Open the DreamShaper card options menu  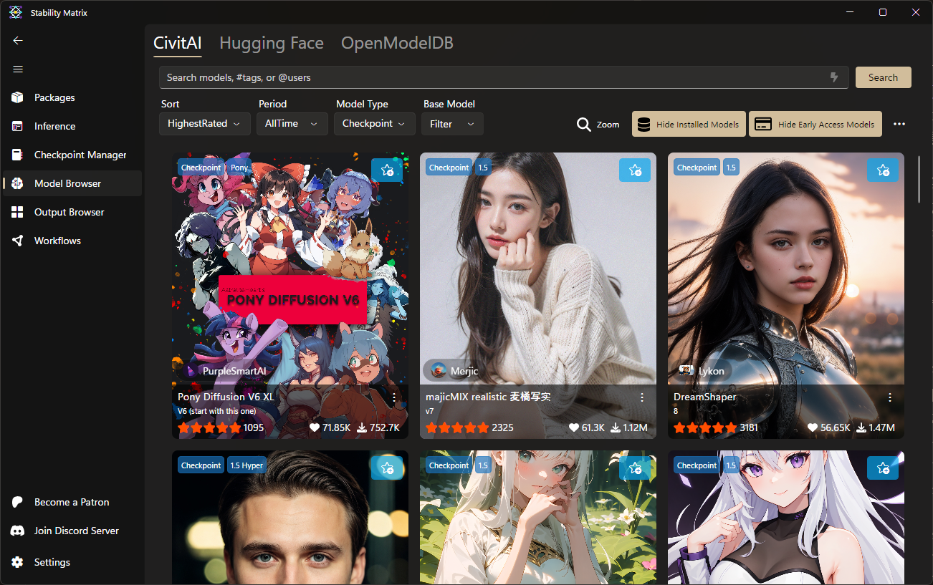coord(890,397)
